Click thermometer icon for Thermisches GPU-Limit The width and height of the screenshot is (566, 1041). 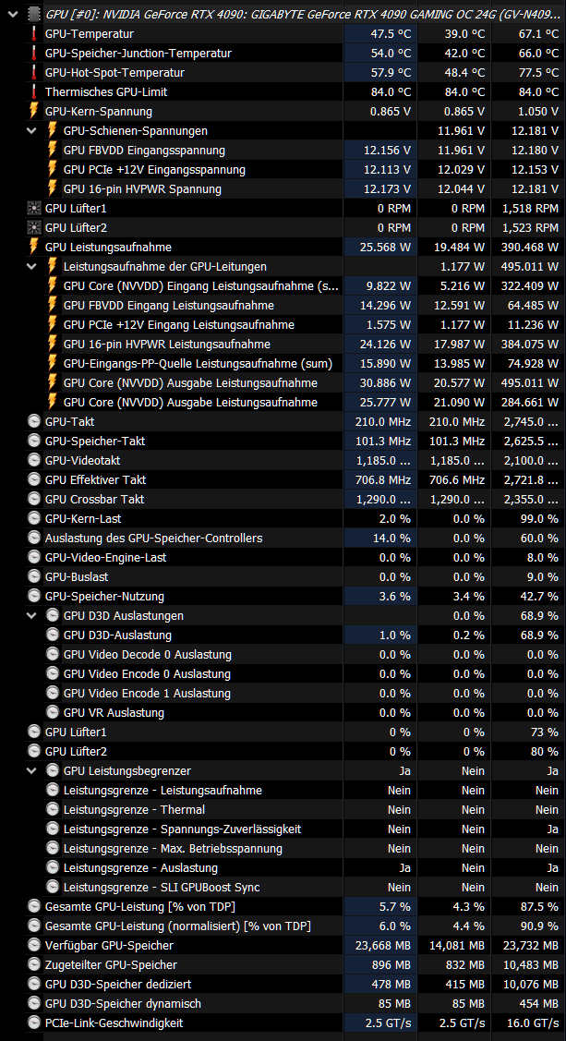point(34,91)
